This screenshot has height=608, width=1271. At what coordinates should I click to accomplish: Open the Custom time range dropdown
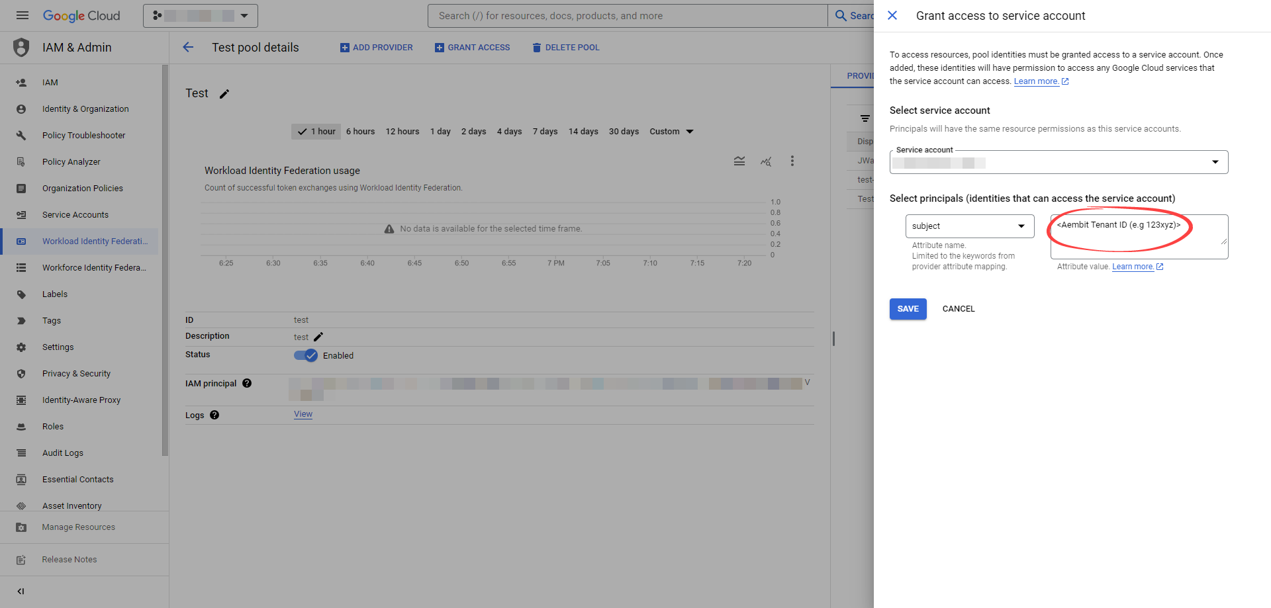pos(671,132)
